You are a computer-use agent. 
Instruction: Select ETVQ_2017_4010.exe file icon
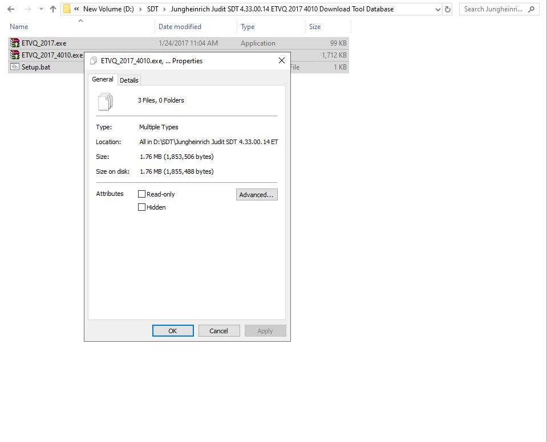pos(15,55)
